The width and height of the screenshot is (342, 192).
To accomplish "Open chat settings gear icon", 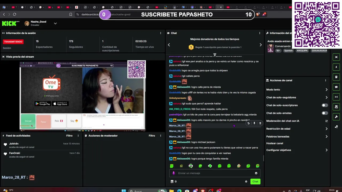I will click(246, 182).
